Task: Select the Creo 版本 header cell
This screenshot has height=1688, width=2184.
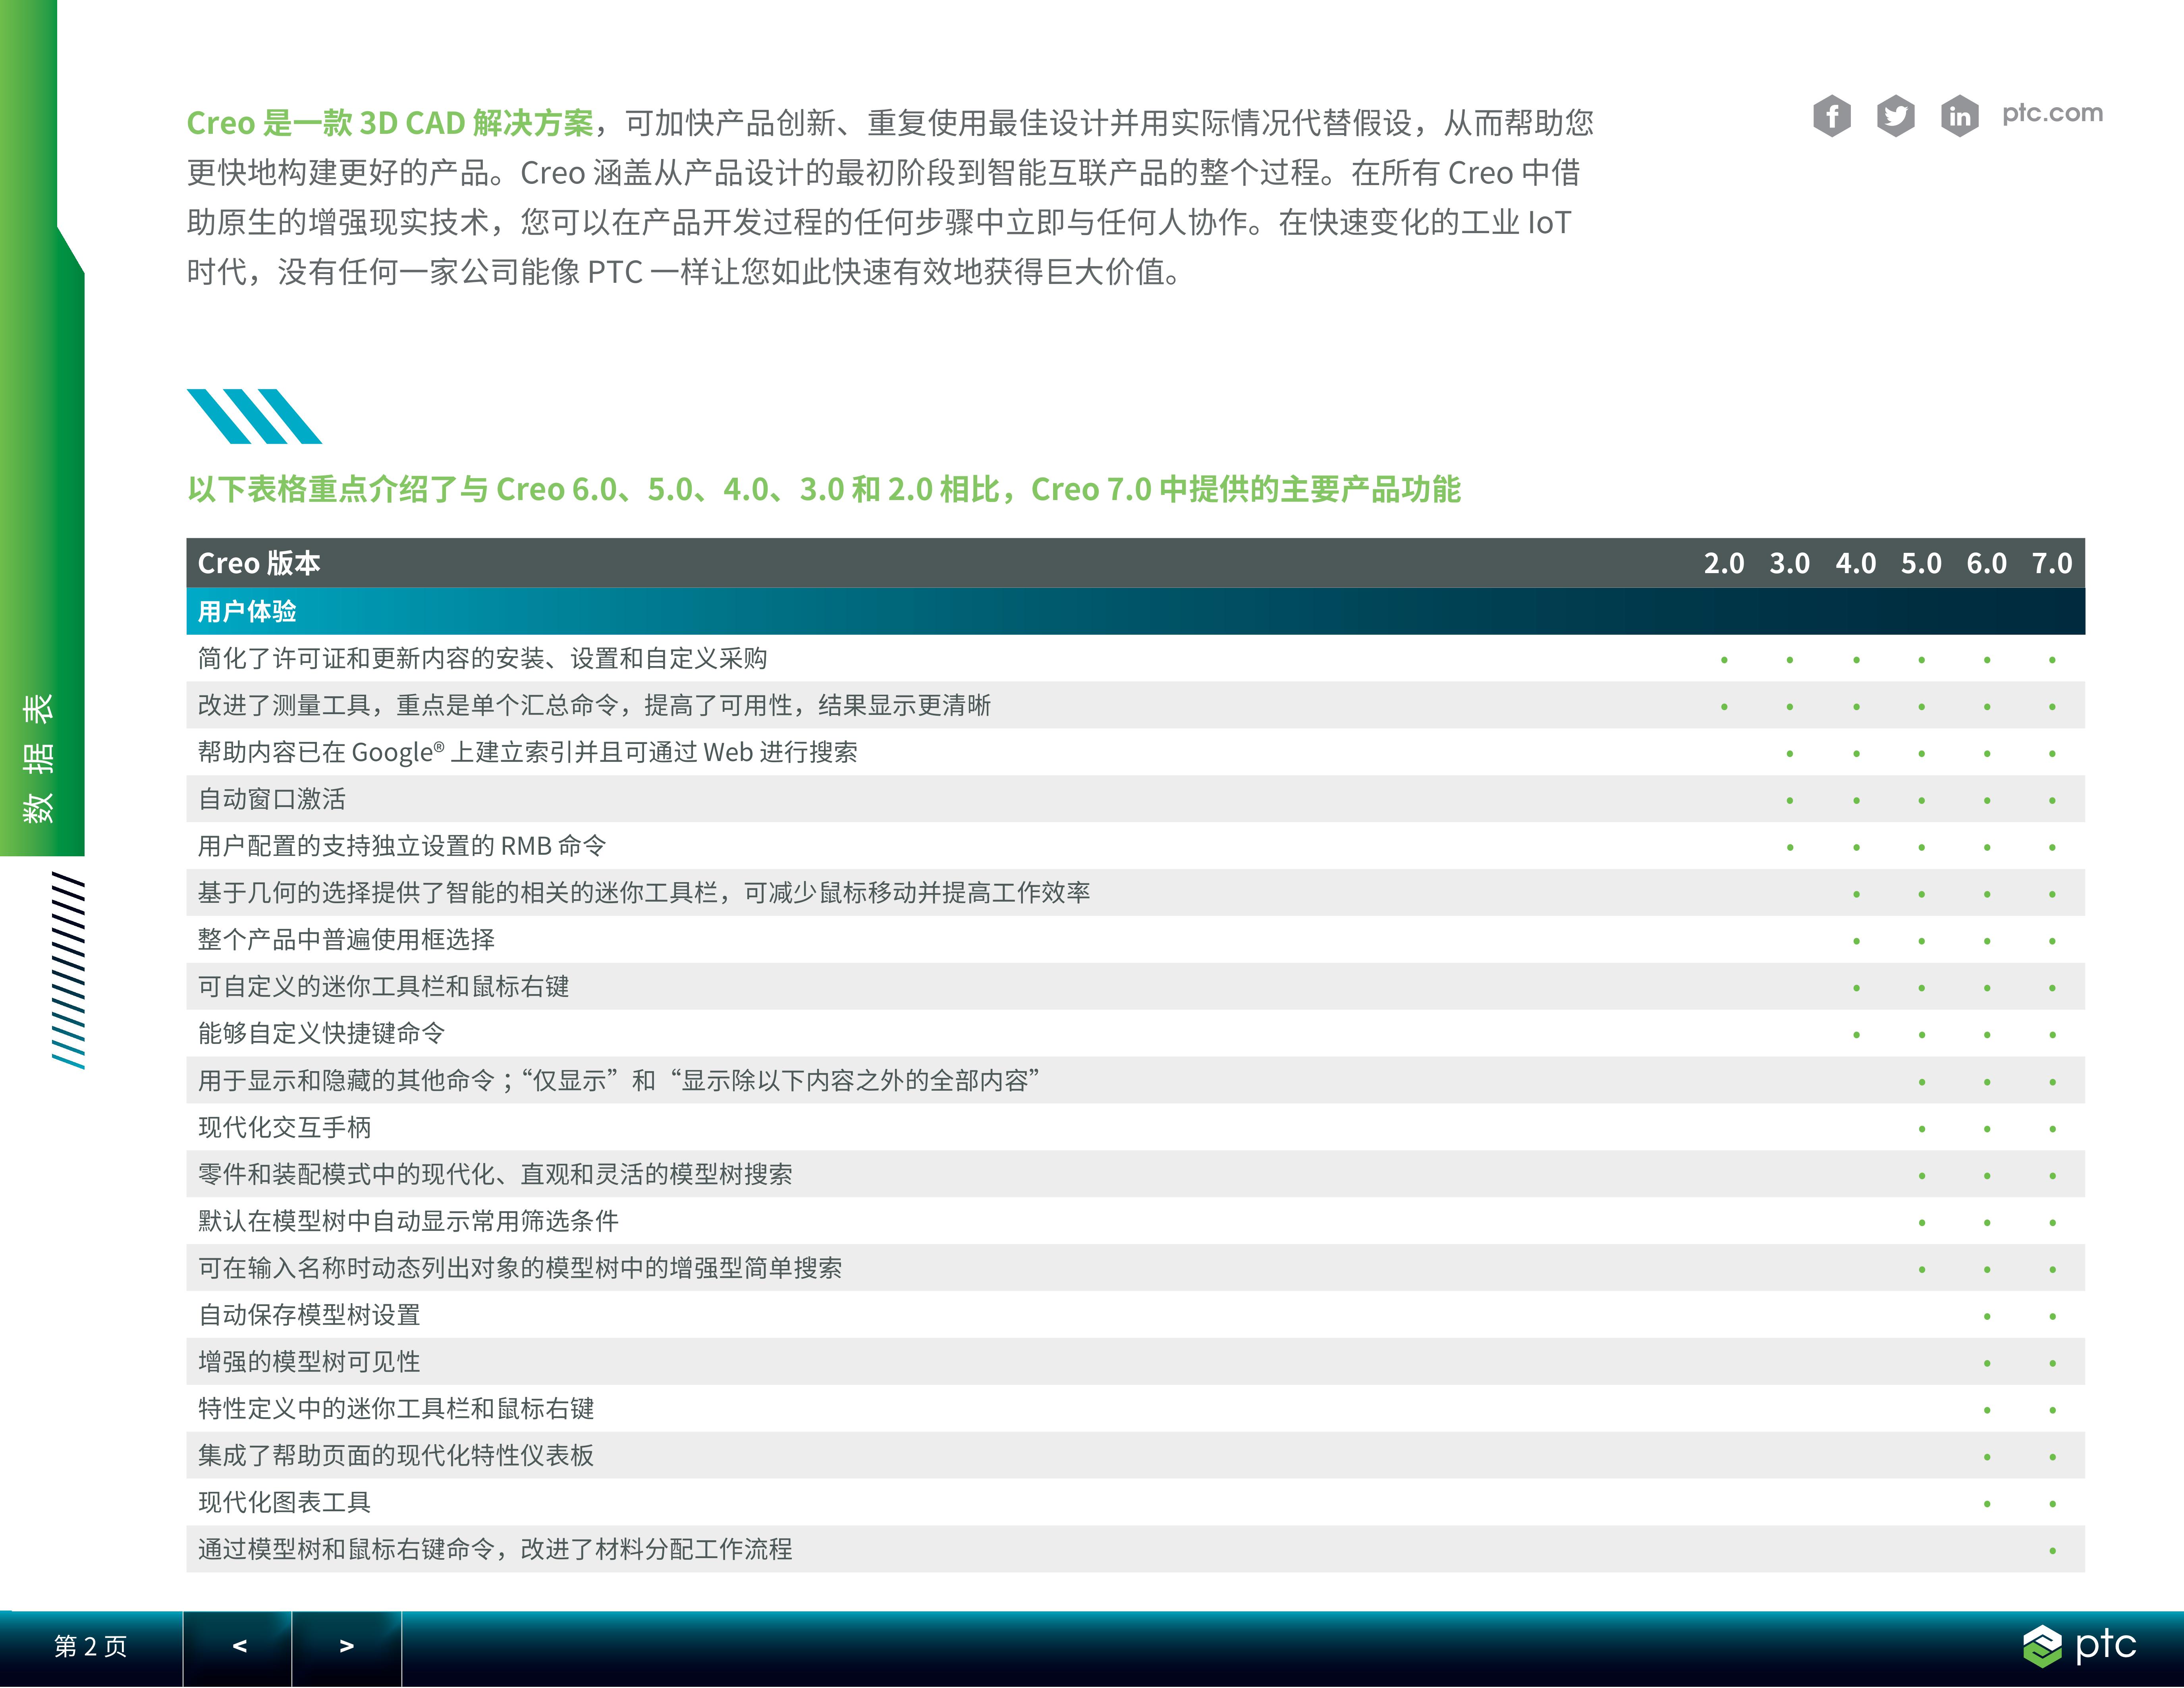Action: (259, 563)
